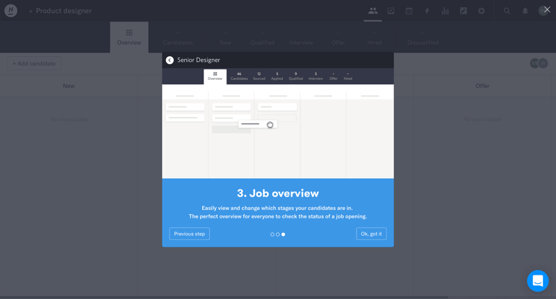This screenshot has width=556, height=299.
Task: Click the Product designer job title
Action: (x=63, y=11)
